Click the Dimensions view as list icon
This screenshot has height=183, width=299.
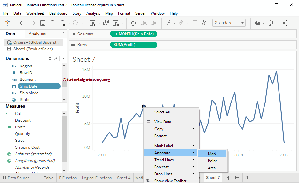click(x=50, y=58)
